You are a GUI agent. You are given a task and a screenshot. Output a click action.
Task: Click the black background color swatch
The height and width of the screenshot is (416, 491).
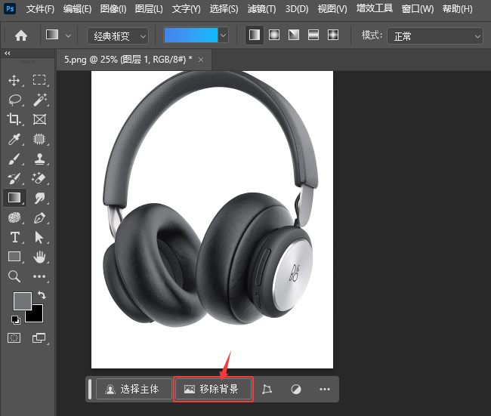[36, 314]
